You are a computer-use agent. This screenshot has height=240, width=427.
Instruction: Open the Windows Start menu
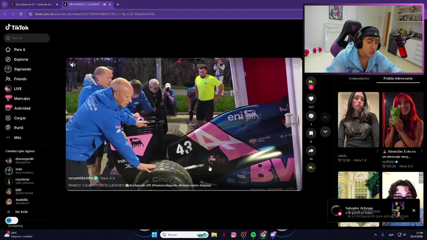(154, 235)
